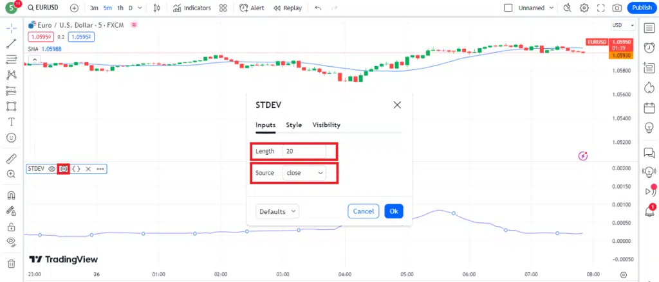Confirm with the Ok button

click(394, 211)
